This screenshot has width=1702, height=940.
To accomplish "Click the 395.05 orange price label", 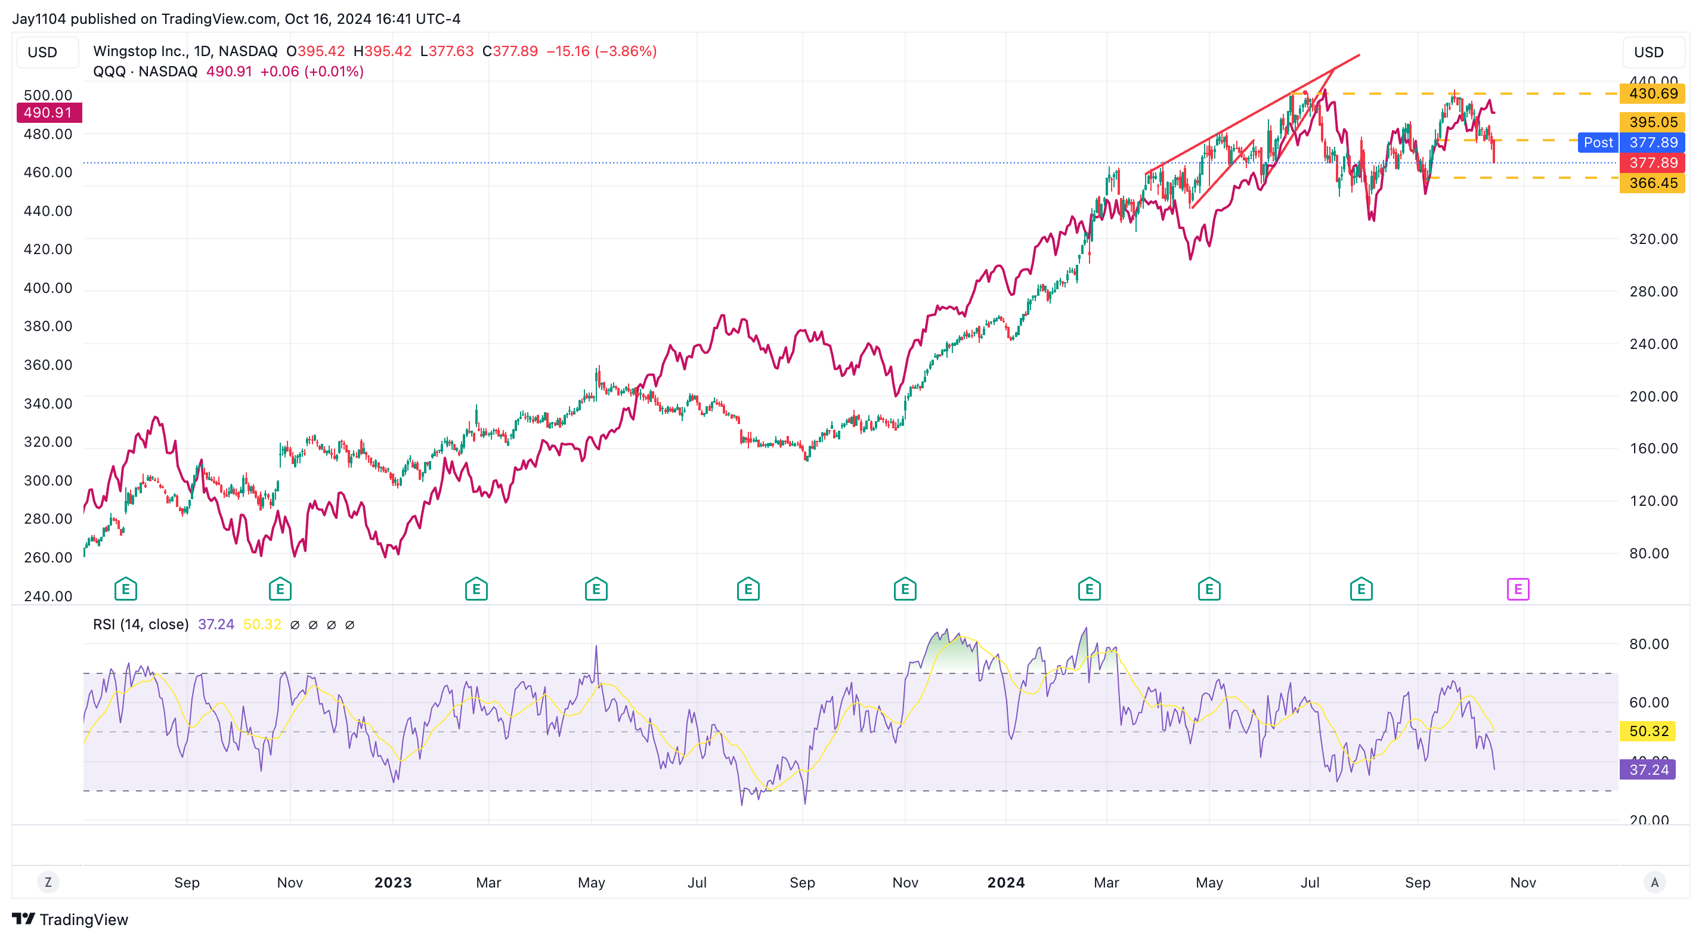I will [1653, 122].
